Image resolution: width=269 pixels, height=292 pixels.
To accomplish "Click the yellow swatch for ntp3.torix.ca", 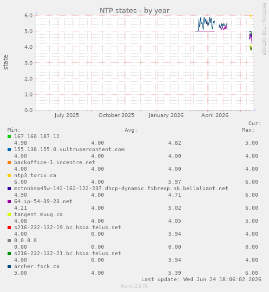I will 9,176.
